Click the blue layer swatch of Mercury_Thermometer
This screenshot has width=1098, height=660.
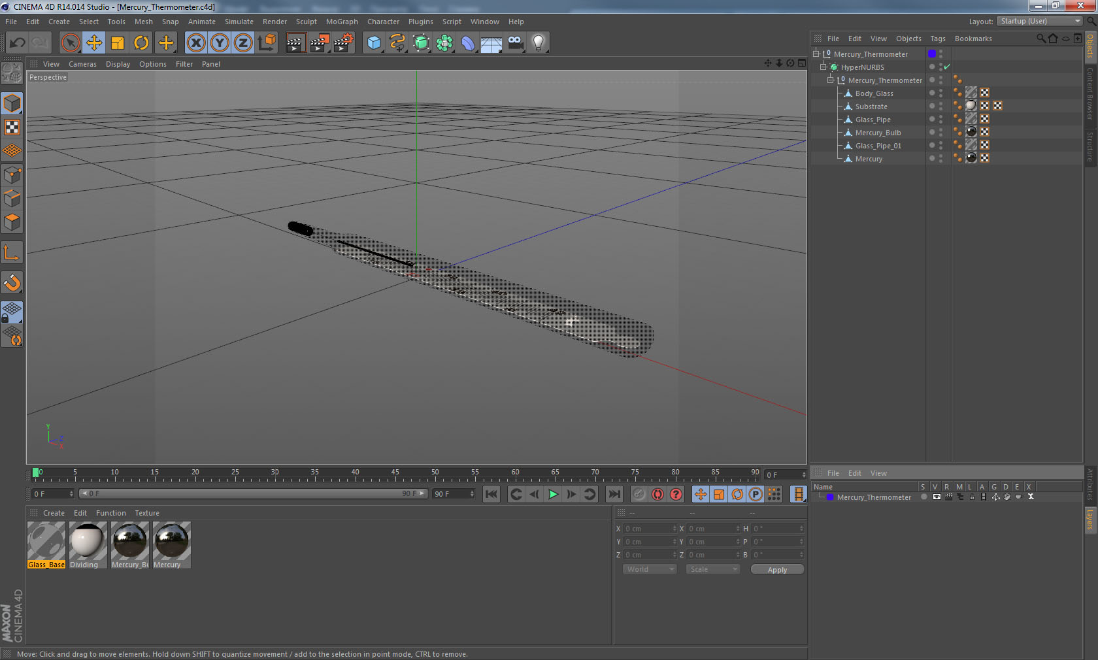(932, 54)
